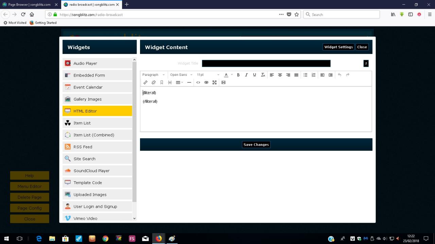Switch to the Page Browser tab
Image resolution: width=435 pixels, height=244 pixels.
30,4
